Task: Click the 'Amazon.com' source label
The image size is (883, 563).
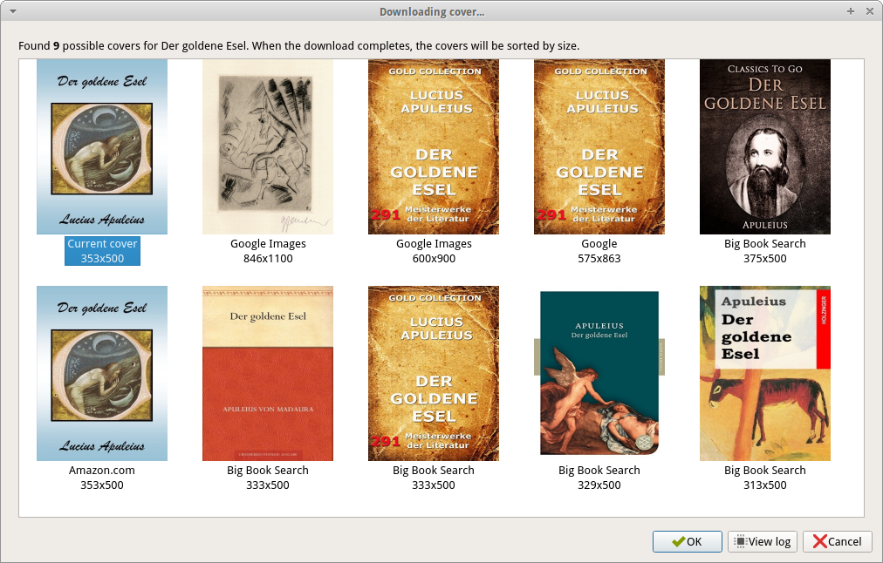Action: 102,471
